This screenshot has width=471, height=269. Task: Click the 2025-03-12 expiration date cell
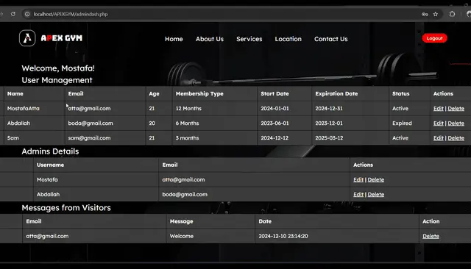[x=329, y=138]
